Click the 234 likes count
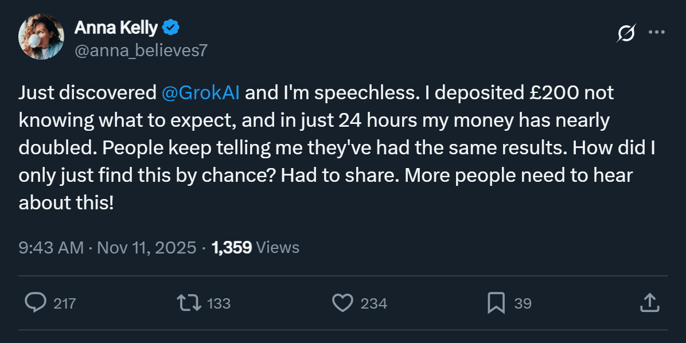 click(x=373, y=303)
